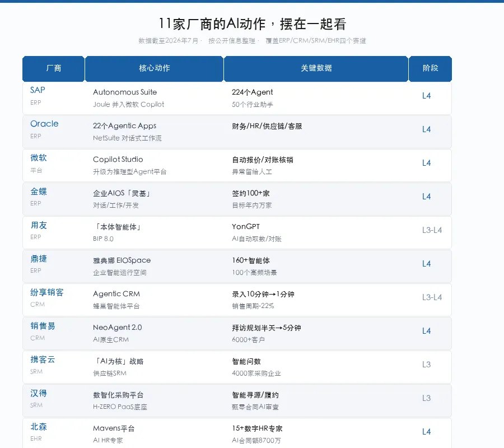Click BIP 8.0 text

click(x=103, y=239)
